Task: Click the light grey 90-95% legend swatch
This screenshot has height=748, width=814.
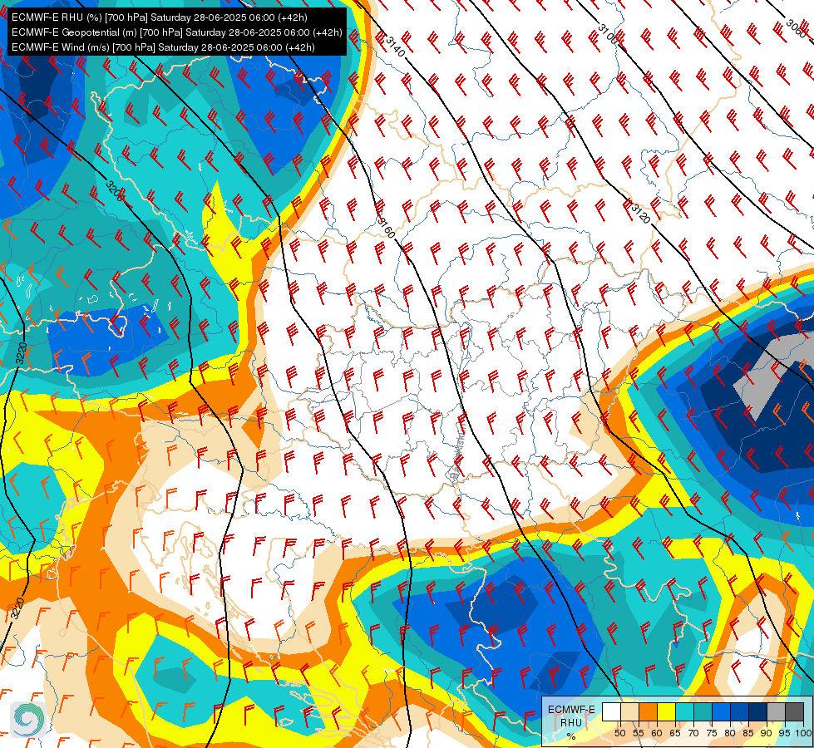Action: point(776,711)
